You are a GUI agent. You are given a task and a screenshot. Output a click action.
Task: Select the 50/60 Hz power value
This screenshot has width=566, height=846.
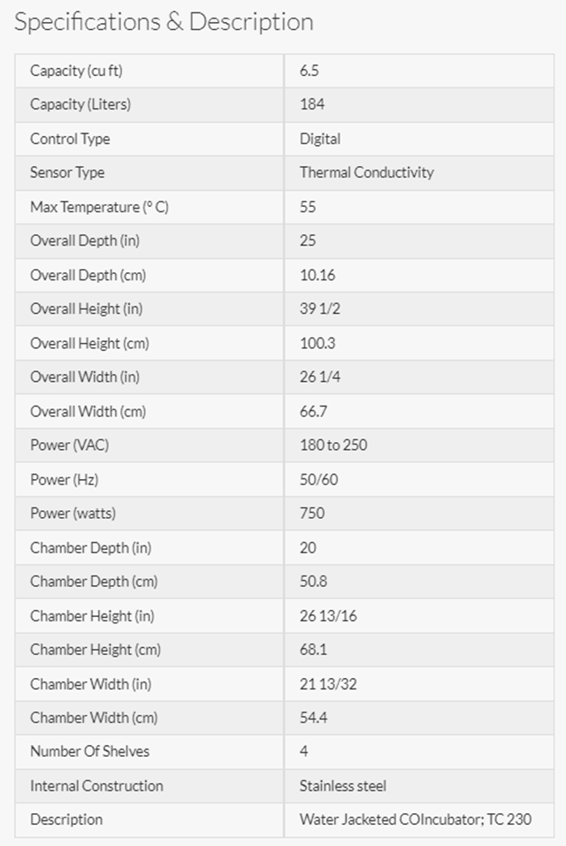tap(319, 479)
